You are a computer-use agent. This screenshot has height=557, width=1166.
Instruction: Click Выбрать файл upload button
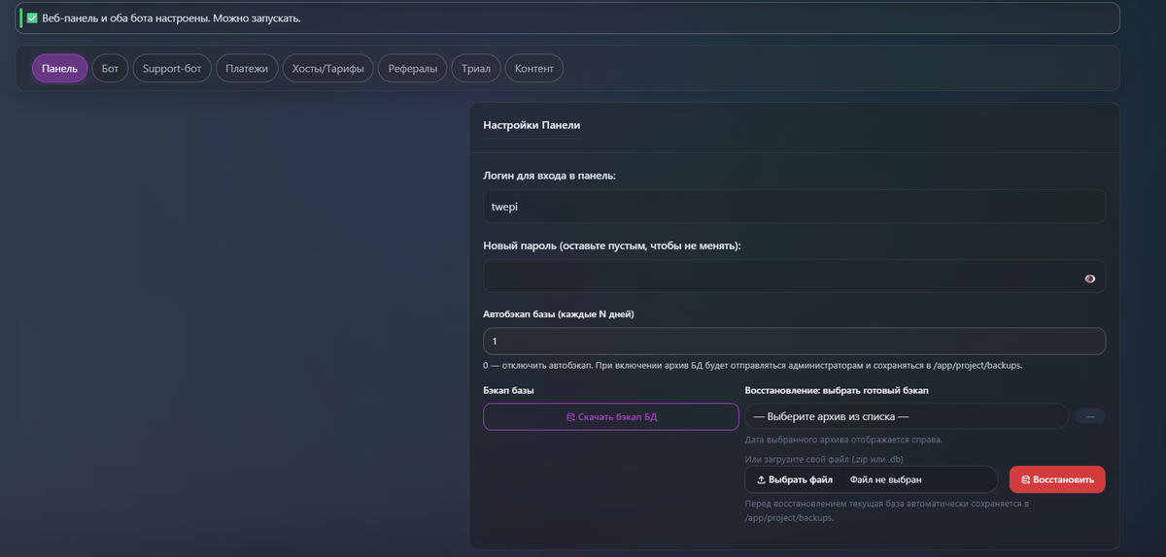click(795, 479)
